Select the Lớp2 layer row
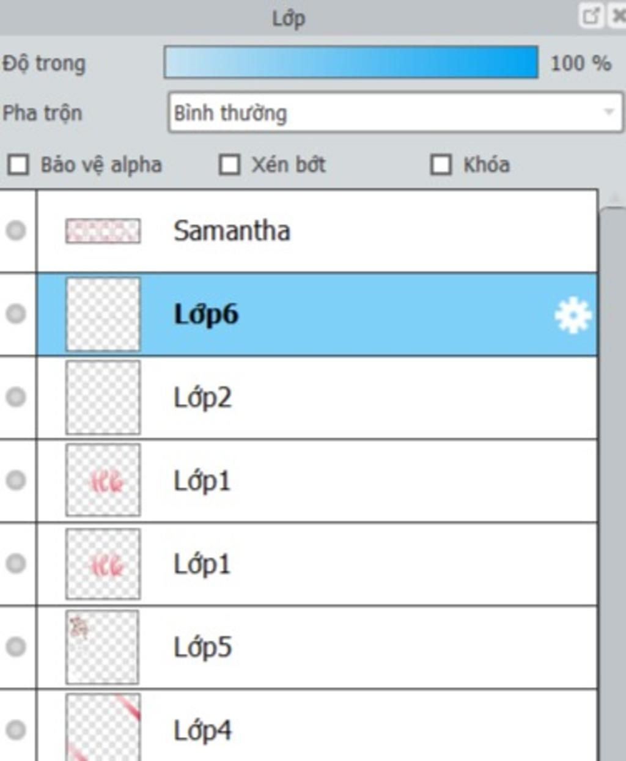 317,397
